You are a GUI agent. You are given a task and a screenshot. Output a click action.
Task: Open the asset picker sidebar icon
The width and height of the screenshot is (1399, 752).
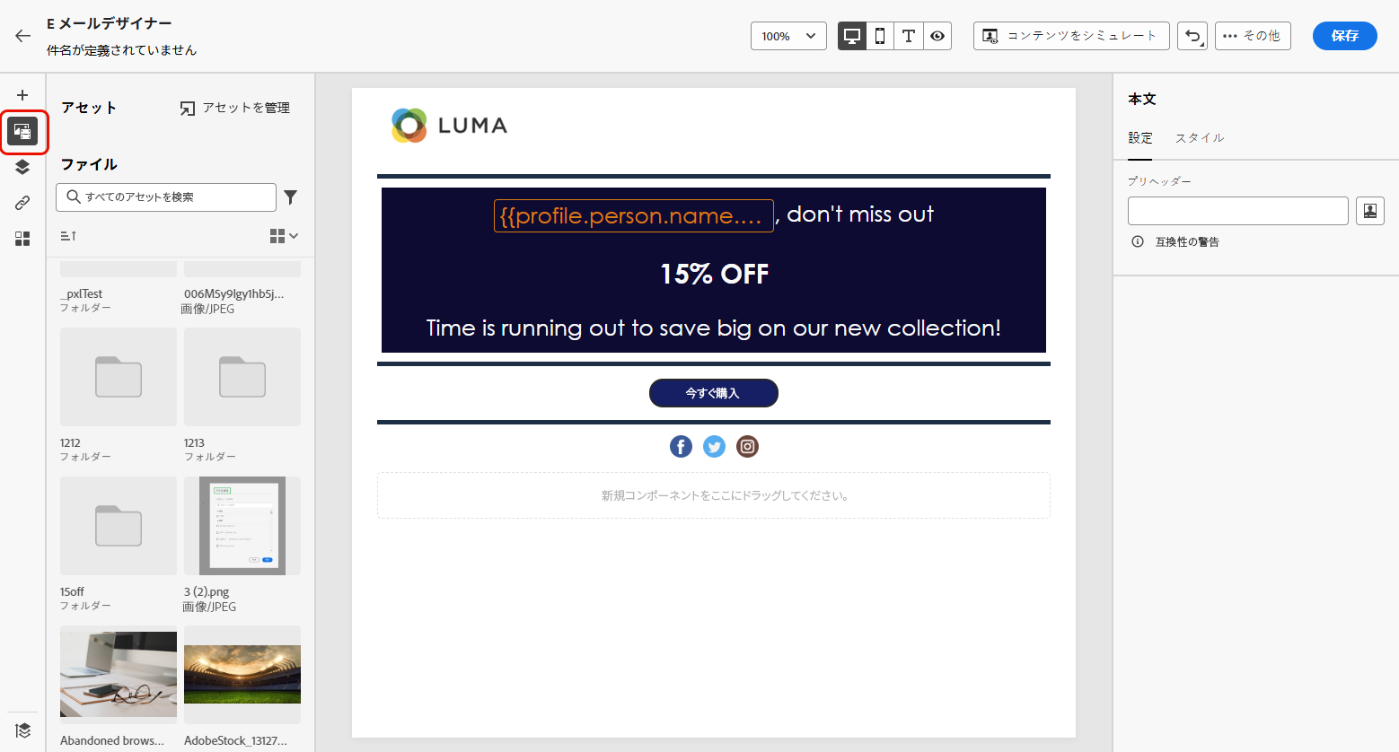[x=22, y=132]
